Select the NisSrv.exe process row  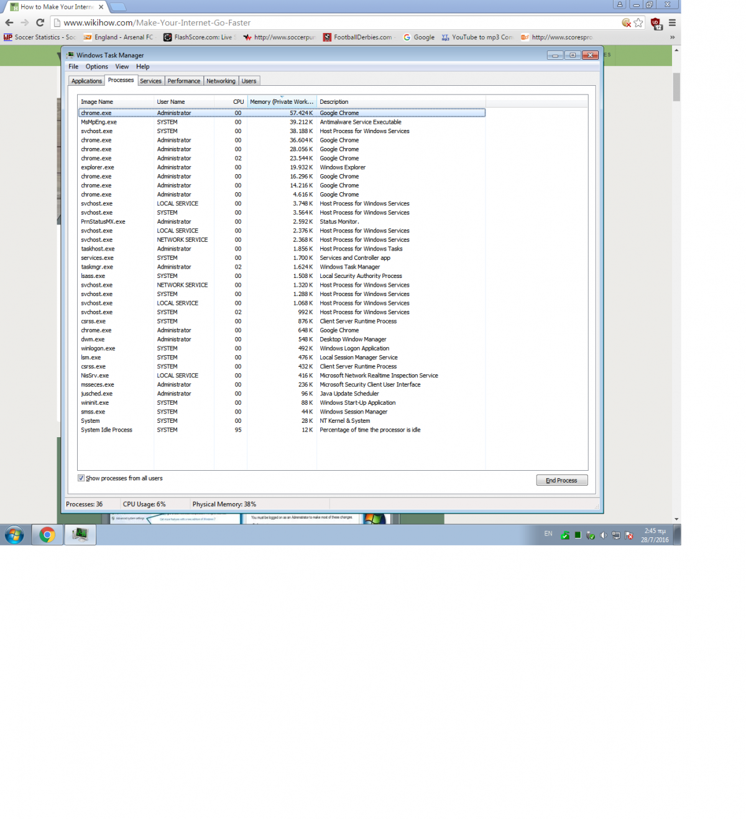pos(282,376)
